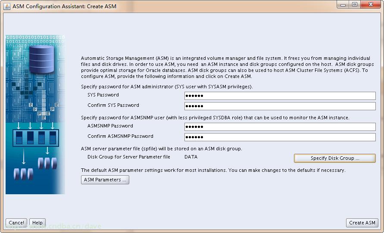Select the ASMSNMP Password field
This screenshot has height=233, width=384.
click(280, 127)
